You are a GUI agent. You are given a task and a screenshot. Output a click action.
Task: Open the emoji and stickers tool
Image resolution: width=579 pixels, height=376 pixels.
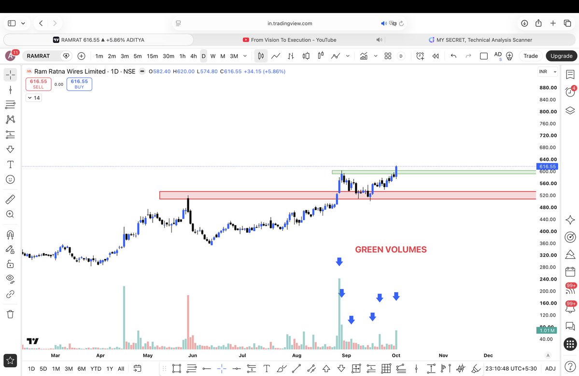[10, 179]
